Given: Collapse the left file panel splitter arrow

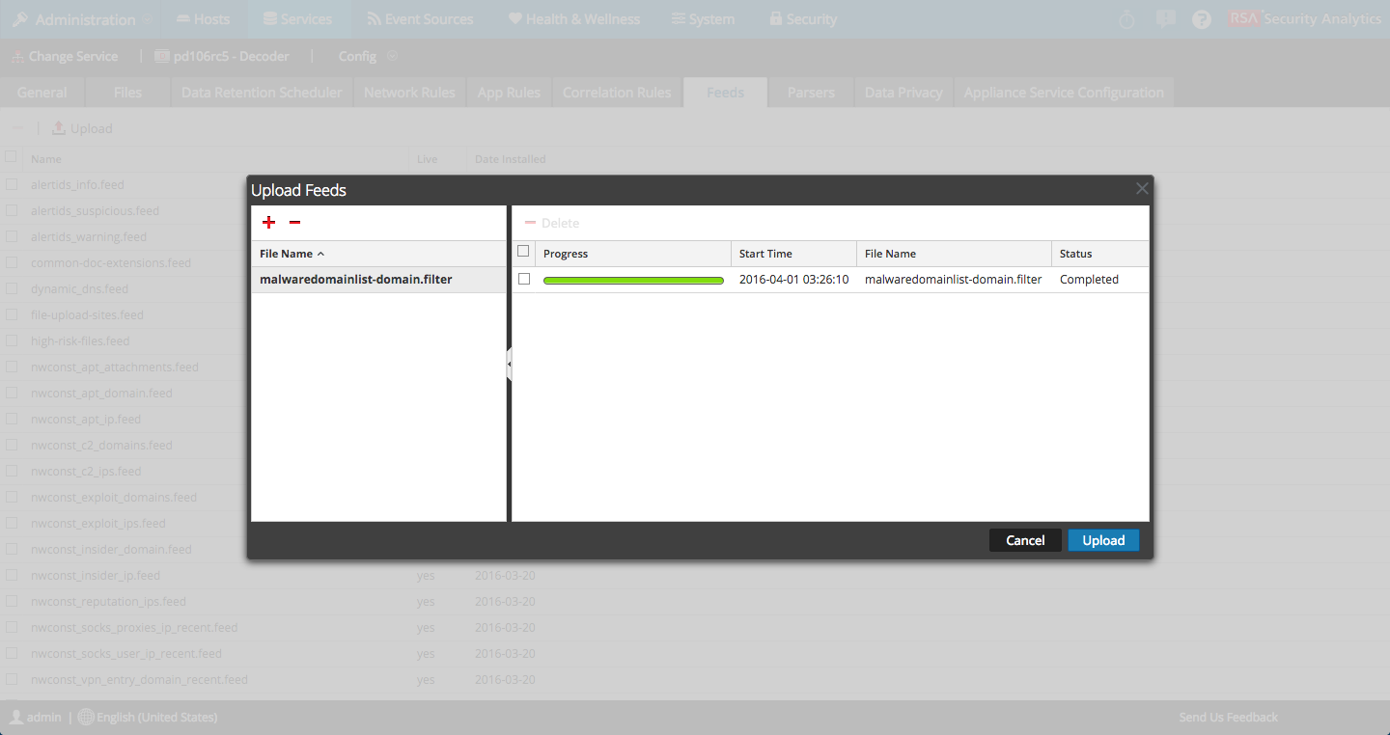Looking at the screenshot, I should [x=509, y=364].
